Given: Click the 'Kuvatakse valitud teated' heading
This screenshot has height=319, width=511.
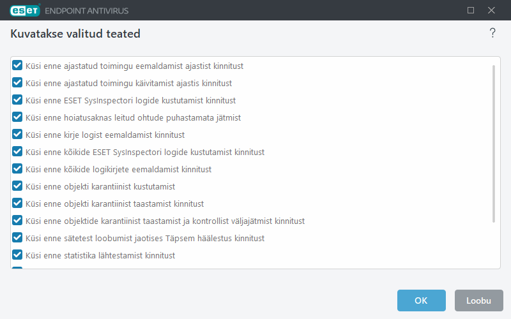Looking at the screenshot, I should [75, 34].
